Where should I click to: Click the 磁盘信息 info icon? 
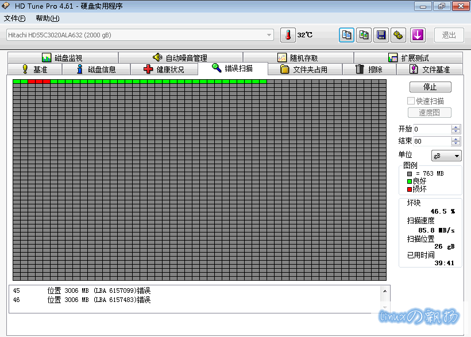click(x=80, y=69)
